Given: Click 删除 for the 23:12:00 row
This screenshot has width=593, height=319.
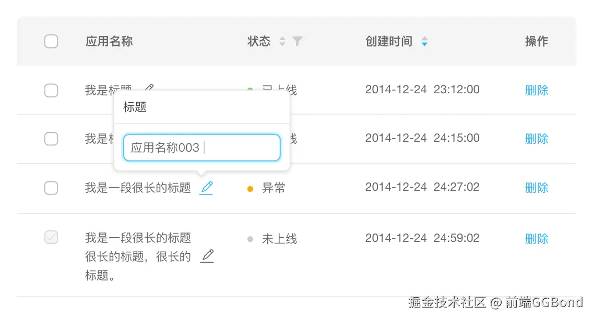Looking at the screenshot, I should click(x=536, y=90).
